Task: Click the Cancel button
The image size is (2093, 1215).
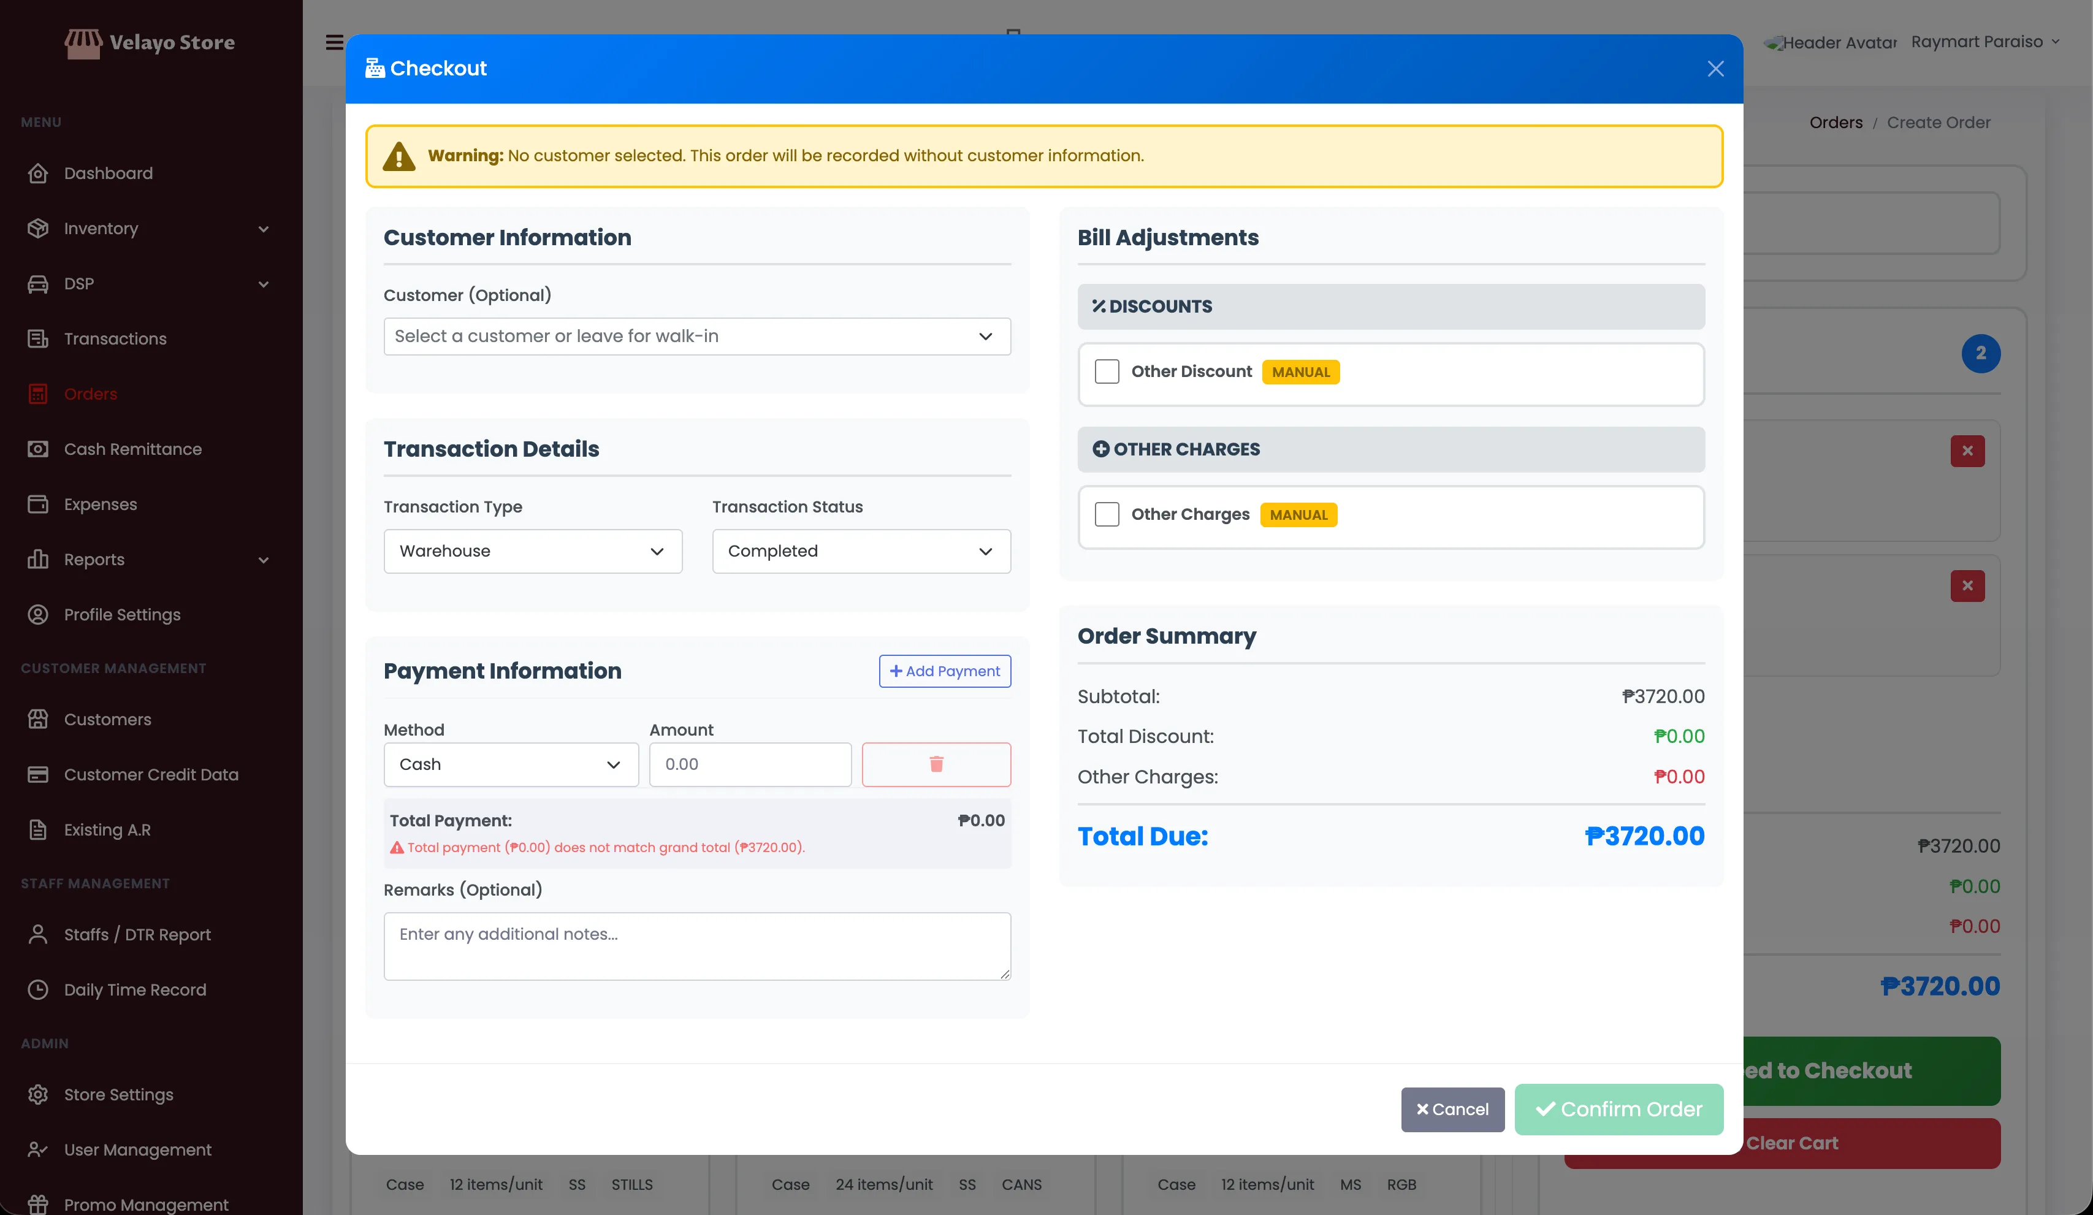Action: point(1452,1110)
